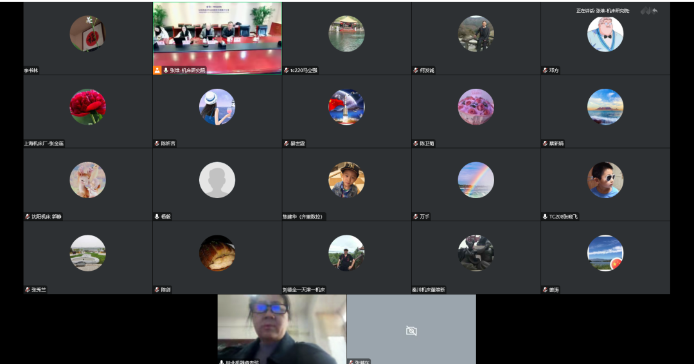Click the microphone icon next to 杨毅
The width and height of the screenshot is (694, 364).
(x=157, y=216)
